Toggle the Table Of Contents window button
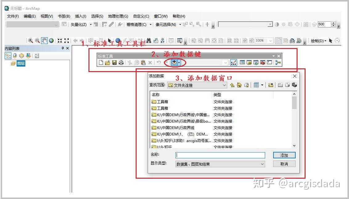The height and width of the screenshot is (199, 349). click(242, 63)
